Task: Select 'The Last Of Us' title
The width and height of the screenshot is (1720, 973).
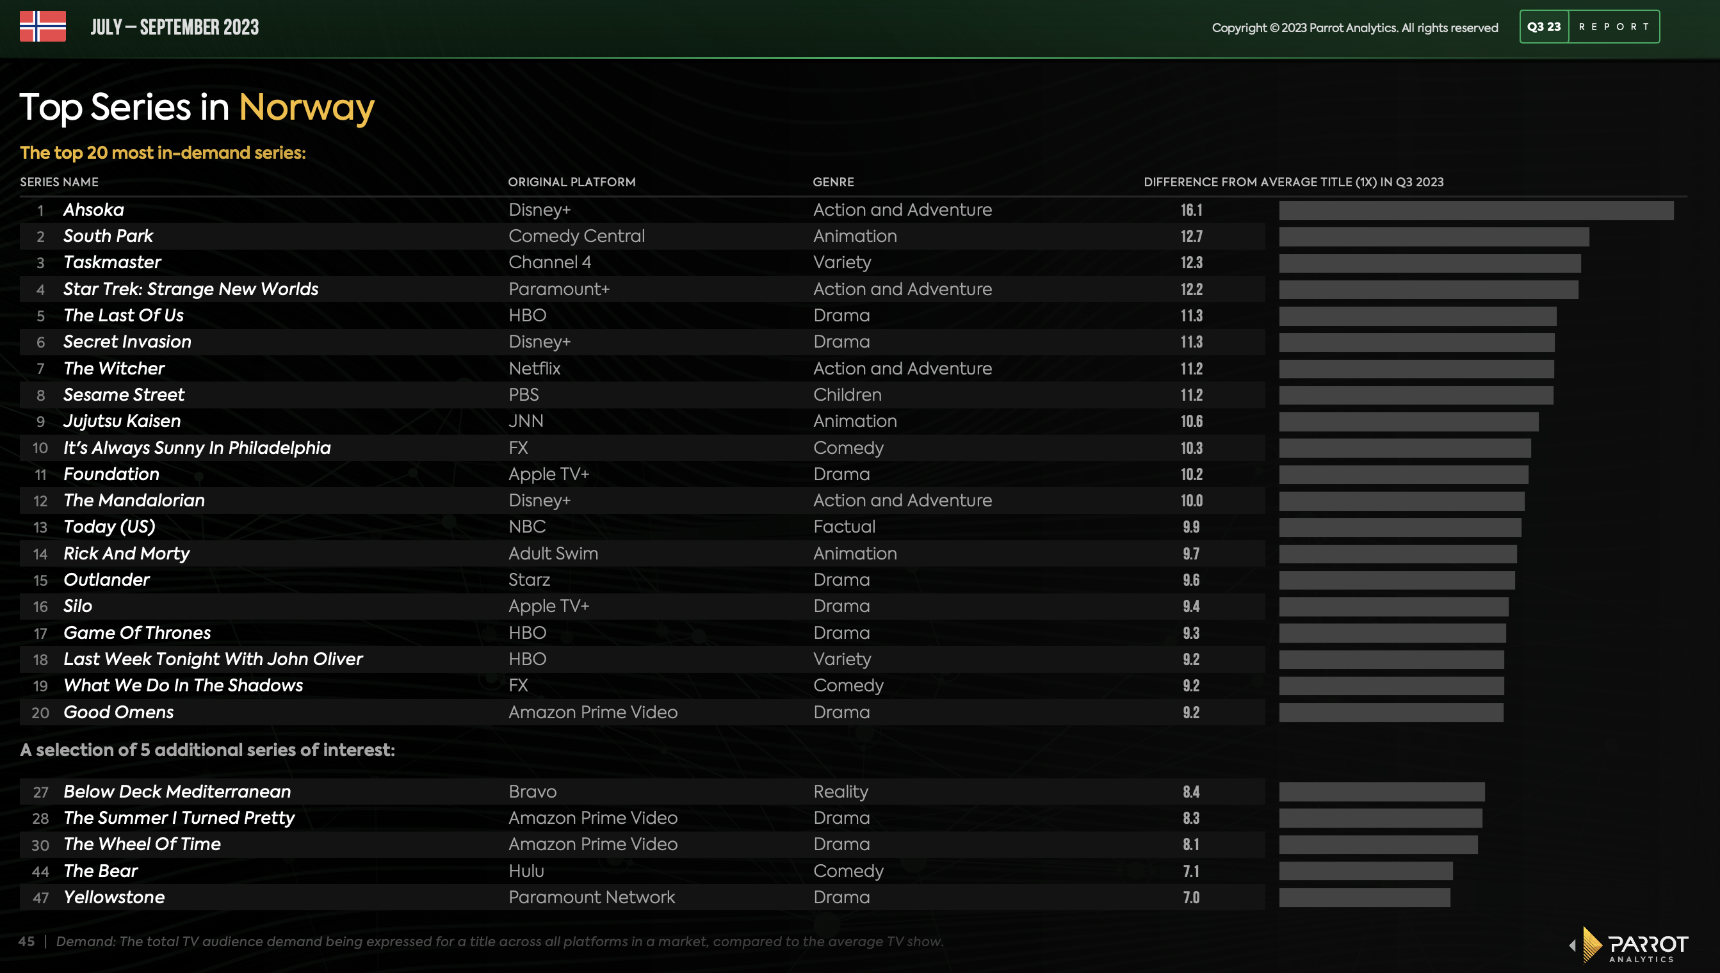Action: pos(123,316)
